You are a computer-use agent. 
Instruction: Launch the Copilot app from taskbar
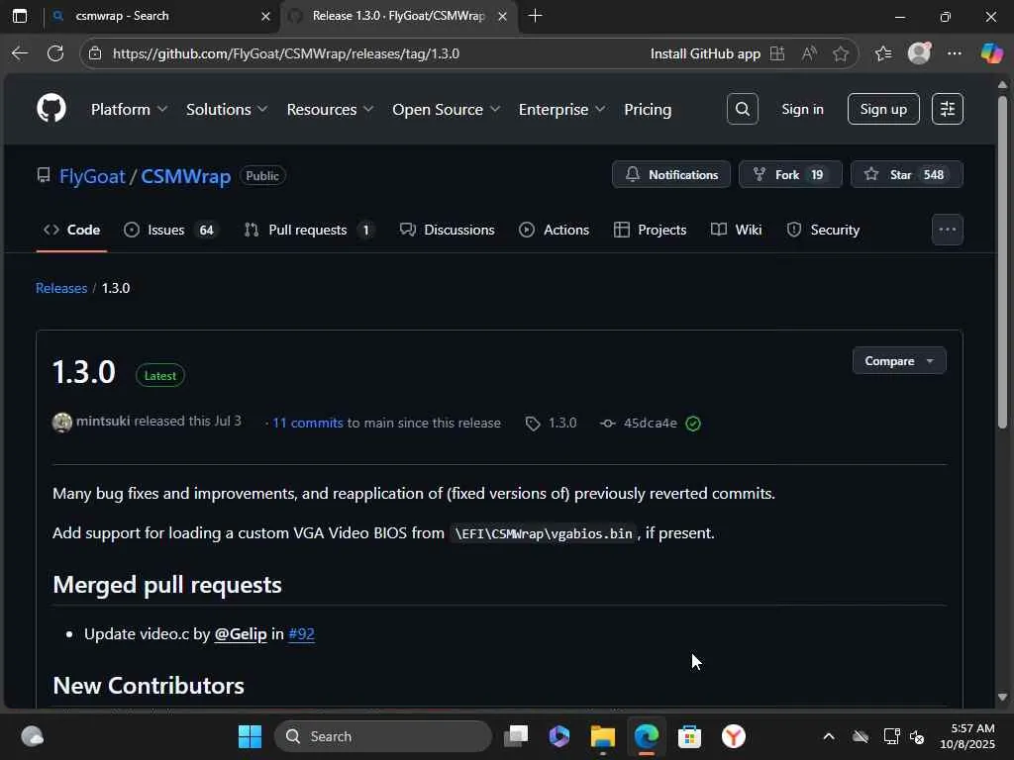pyautogui.click(x=559, y=736)
